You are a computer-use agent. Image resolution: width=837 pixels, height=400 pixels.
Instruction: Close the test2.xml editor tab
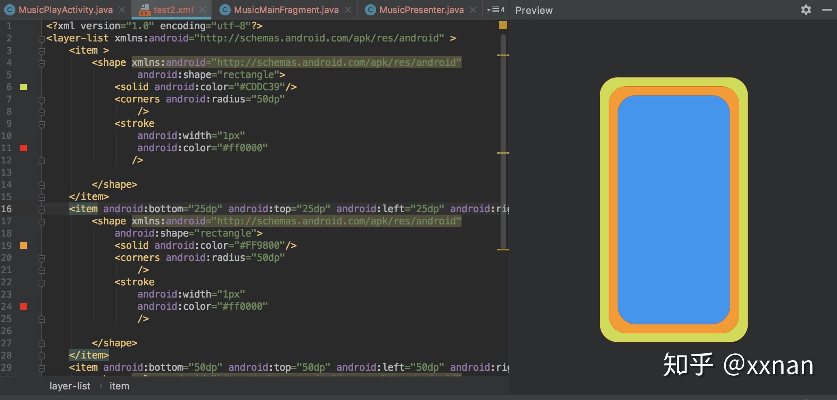[202, 10]
